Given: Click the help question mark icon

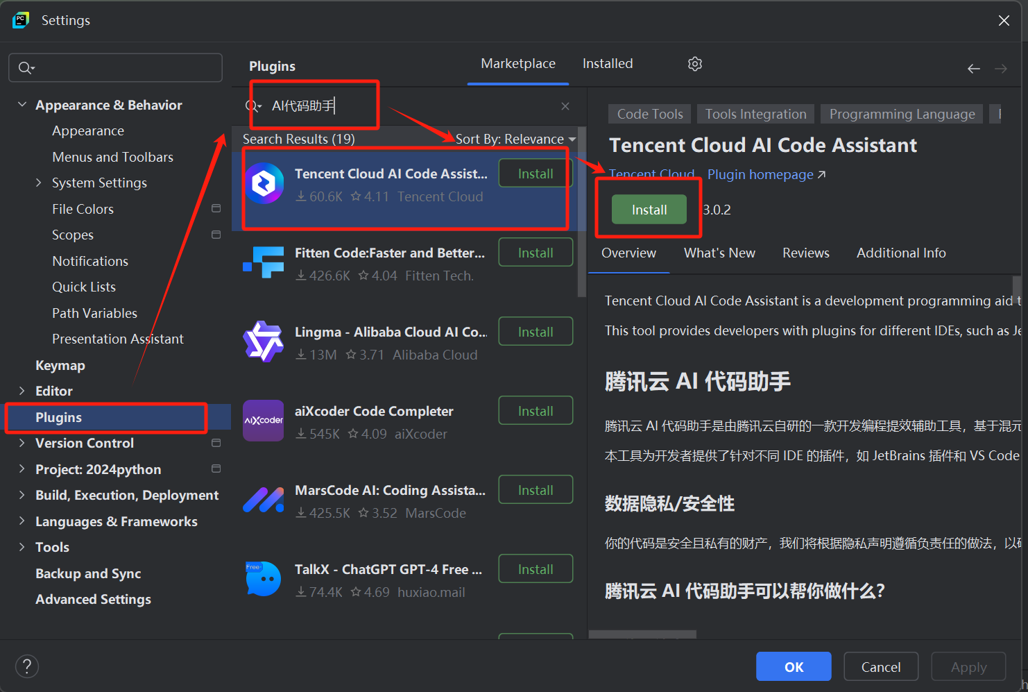Looking at the screenshot, I should click(26, 666).
